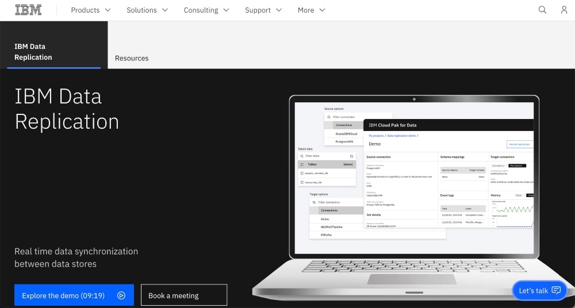Open the Let's talk chat button

pos(540,290)
